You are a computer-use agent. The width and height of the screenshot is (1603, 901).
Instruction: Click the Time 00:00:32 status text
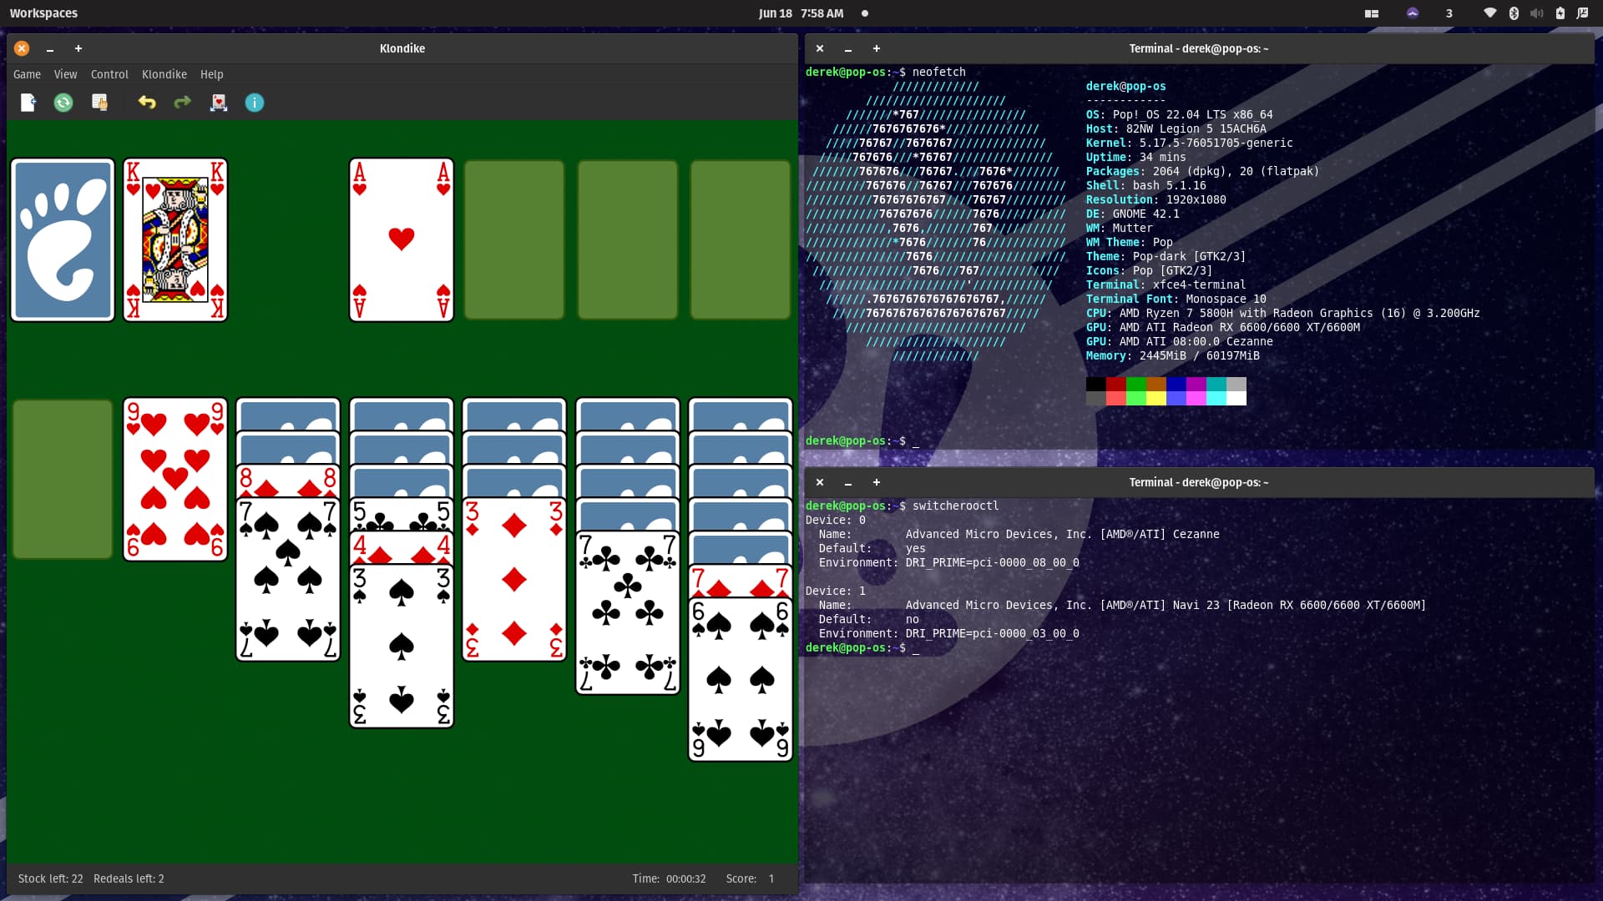pyautogui.click(x=669, y=878)
